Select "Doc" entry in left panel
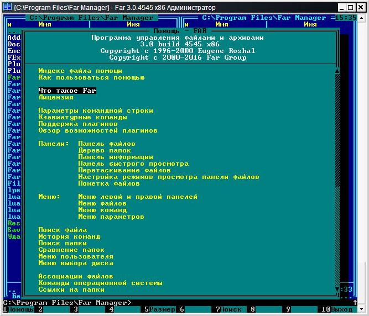Image resolution: width=369 pixels, height=316 pixels. pyautogui.click(x=14, y=44)
